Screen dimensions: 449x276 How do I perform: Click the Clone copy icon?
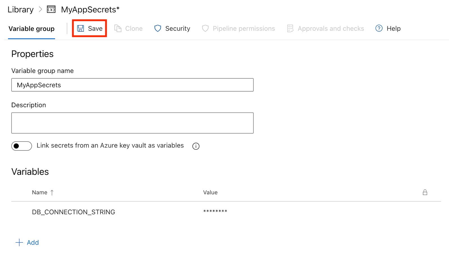pos(118,28)
